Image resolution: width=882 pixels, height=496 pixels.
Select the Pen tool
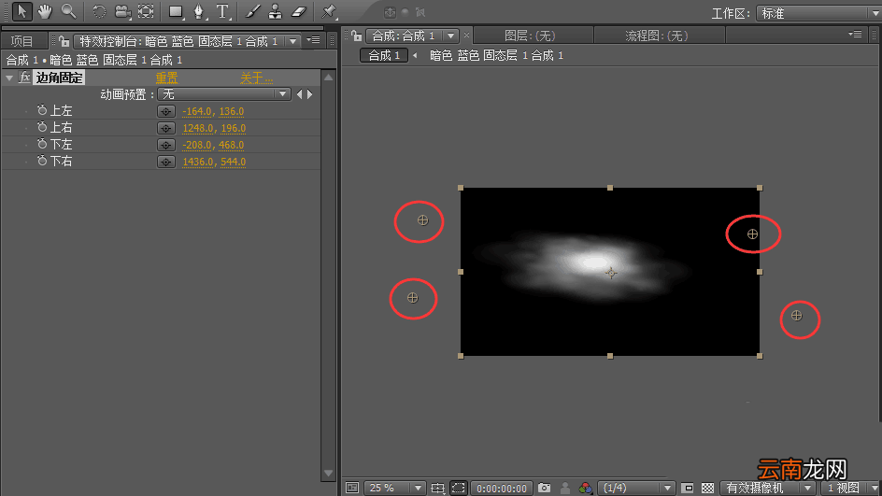[199, 11]
